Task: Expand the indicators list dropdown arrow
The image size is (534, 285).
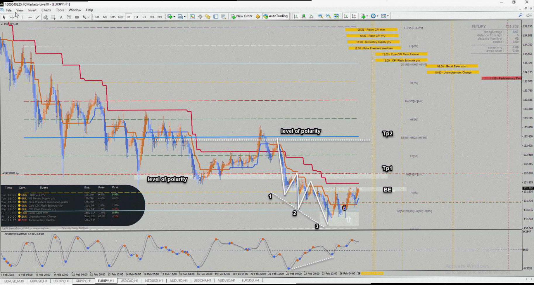Action: pyautogui.click(x=367, y=16)
